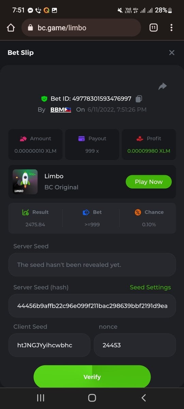Select the Server Seed hash field
The width and height of the screenshot is (184, 409).
tap(92, 306)
